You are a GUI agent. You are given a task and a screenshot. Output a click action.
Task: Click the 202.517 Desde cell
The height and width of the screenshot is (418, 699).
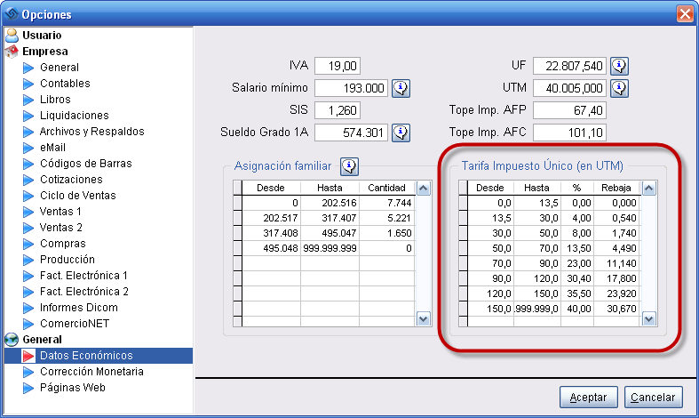(x=272, y=219)
